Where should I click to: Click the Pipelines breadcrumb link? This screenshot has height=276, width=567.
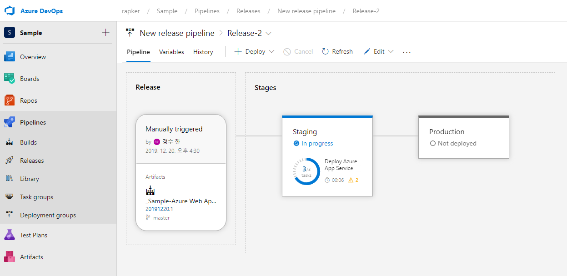click(x=207, y=11)
